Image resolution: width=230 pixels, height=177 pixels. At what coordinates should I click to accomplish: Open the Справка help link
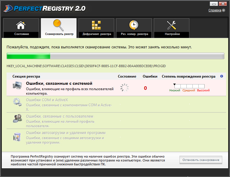(214, 10)
